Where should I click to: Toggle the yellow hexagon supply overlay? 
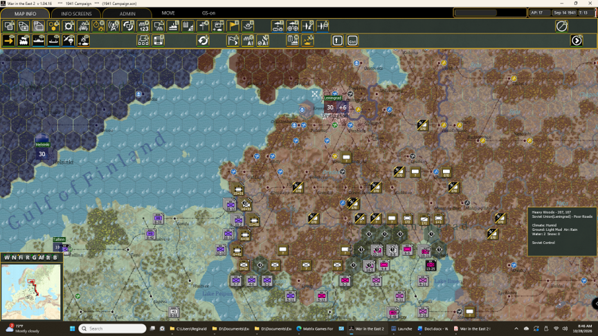(x=54, y=26)
